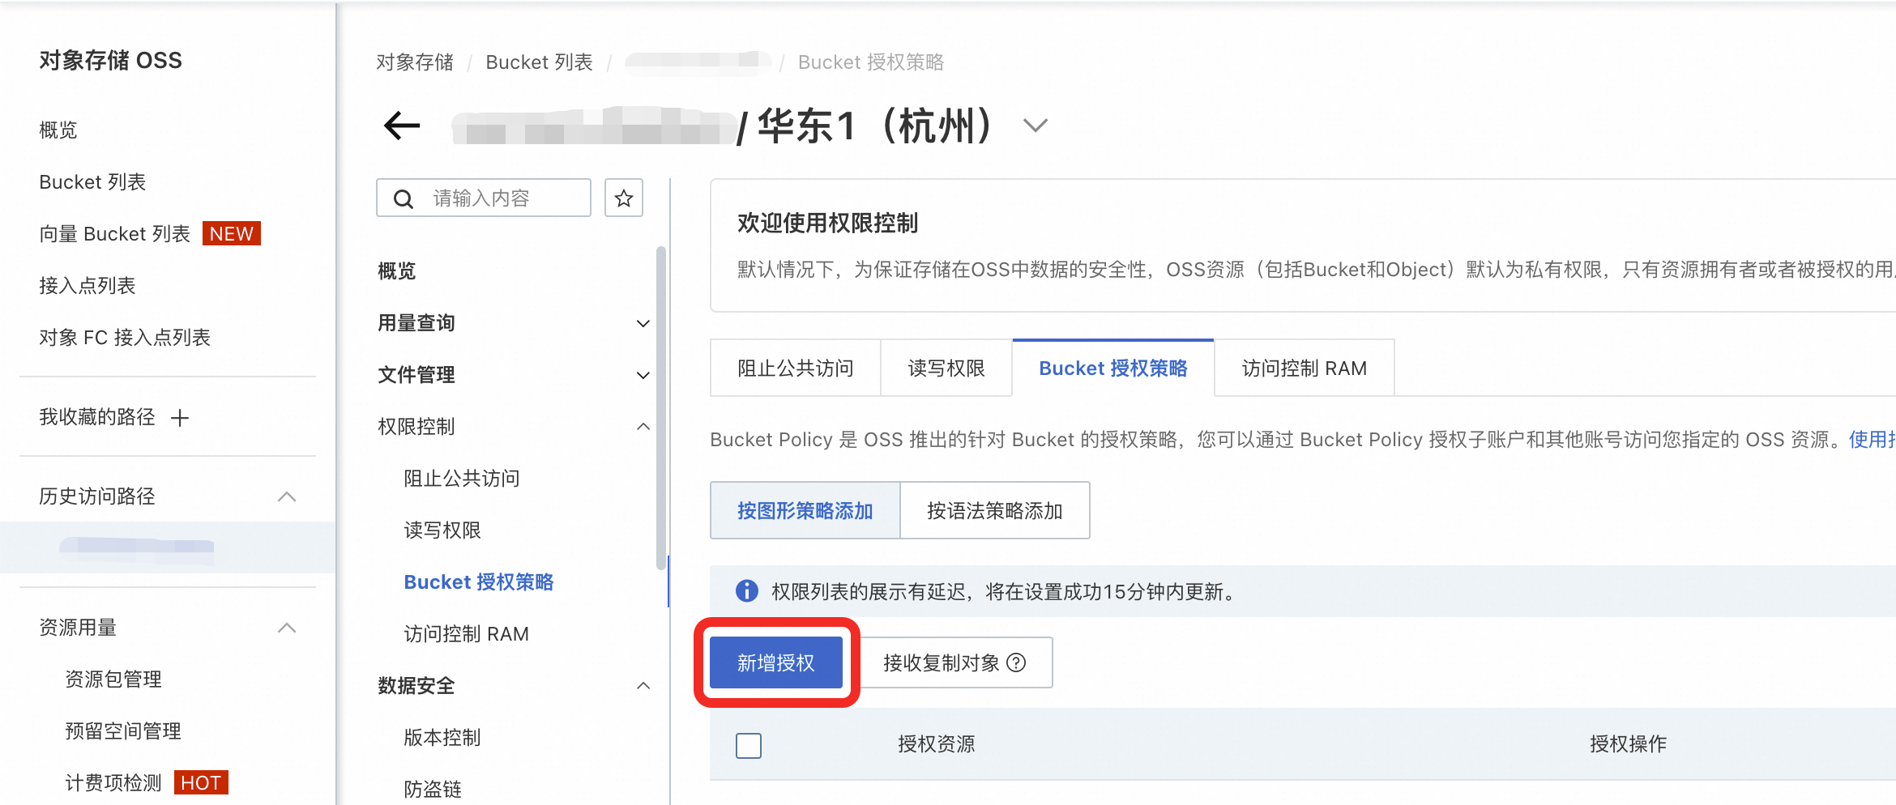Open the 访问控制 RAM tab
1896x805 pixels.
point(1305,368)
